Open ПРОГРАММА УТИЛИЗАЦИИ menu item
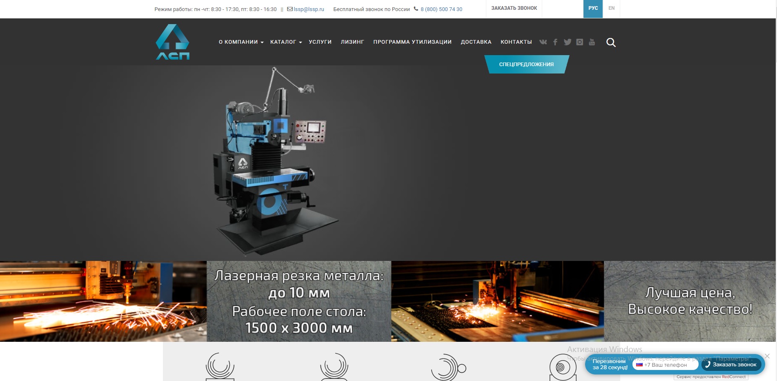 pos(412,42)
